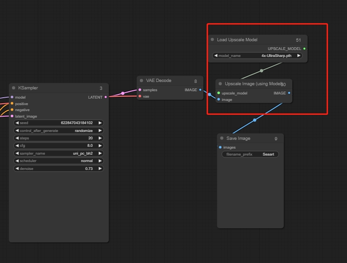The image size is (347, 263).
Task: Open the scheduler dropdown set to normal
Action: tap(58, 161)
